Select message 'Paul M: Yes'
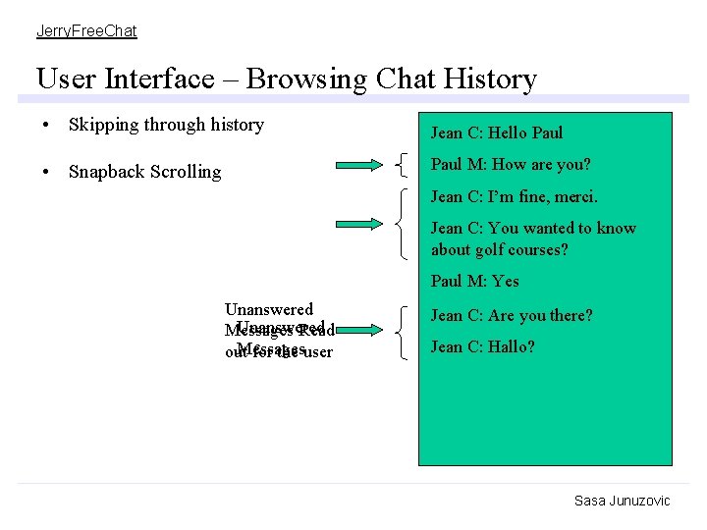 [x=475, y=282]
